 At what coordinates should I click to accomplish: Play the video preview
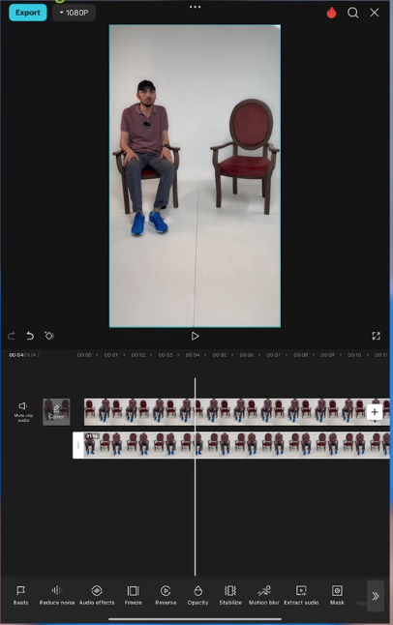(196, 336)
